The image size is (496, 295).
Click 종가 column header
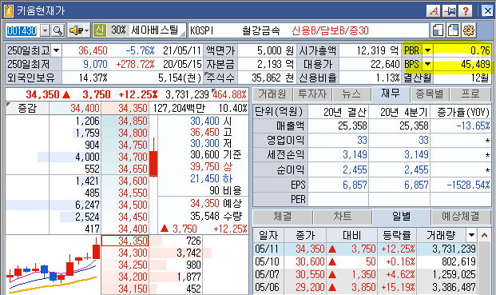point(304,235)
